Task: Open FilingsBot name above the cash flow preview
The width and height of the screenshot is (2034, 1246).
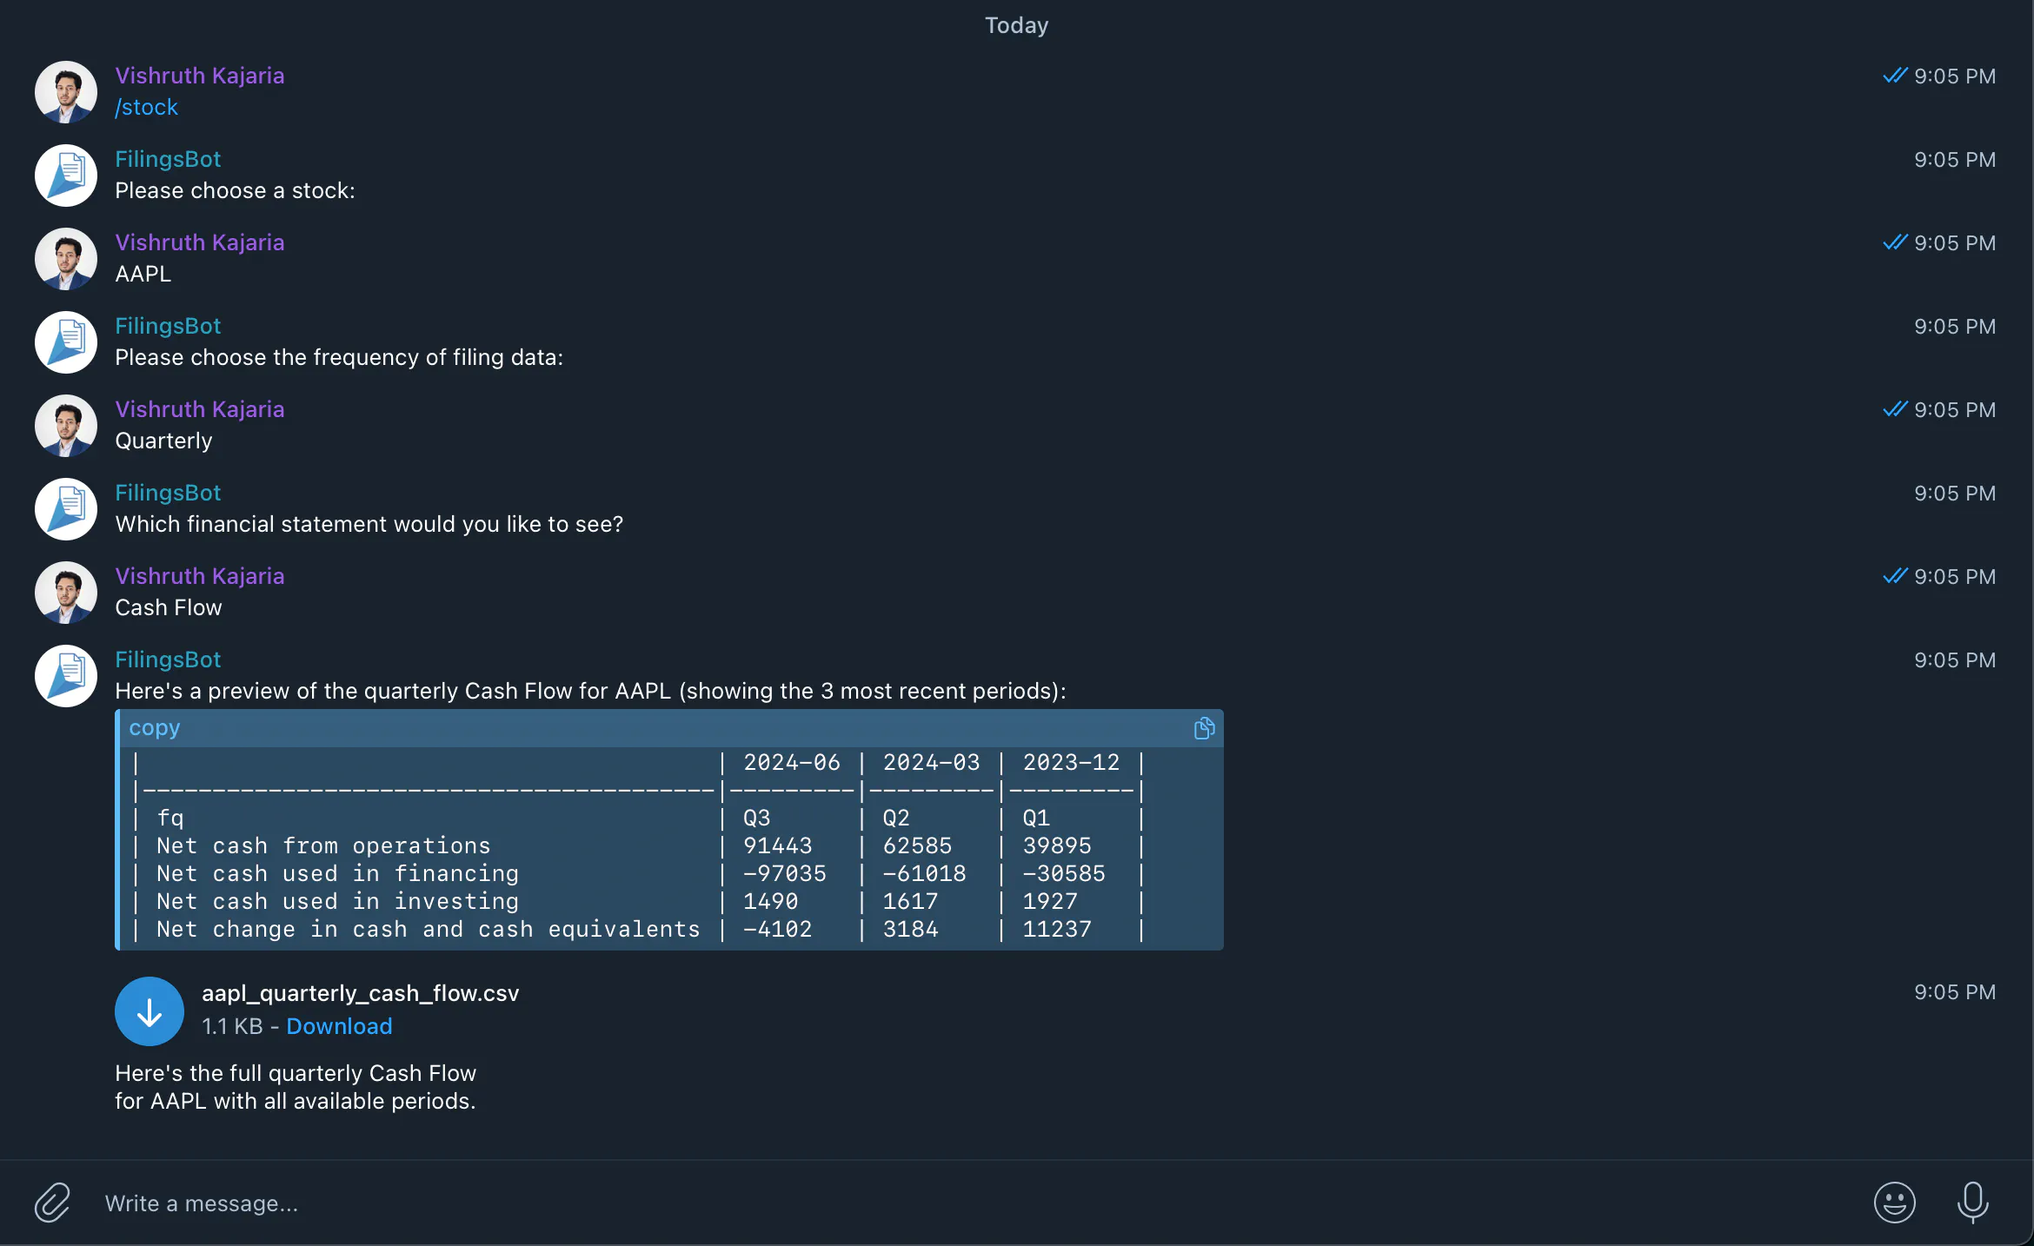Action: coord(168,659)
